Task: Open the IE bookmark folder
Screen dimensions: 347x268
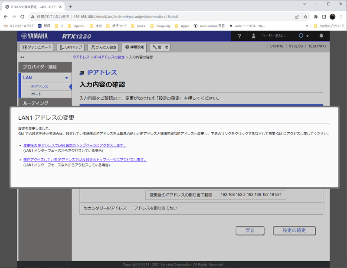Action: point(59,26)
